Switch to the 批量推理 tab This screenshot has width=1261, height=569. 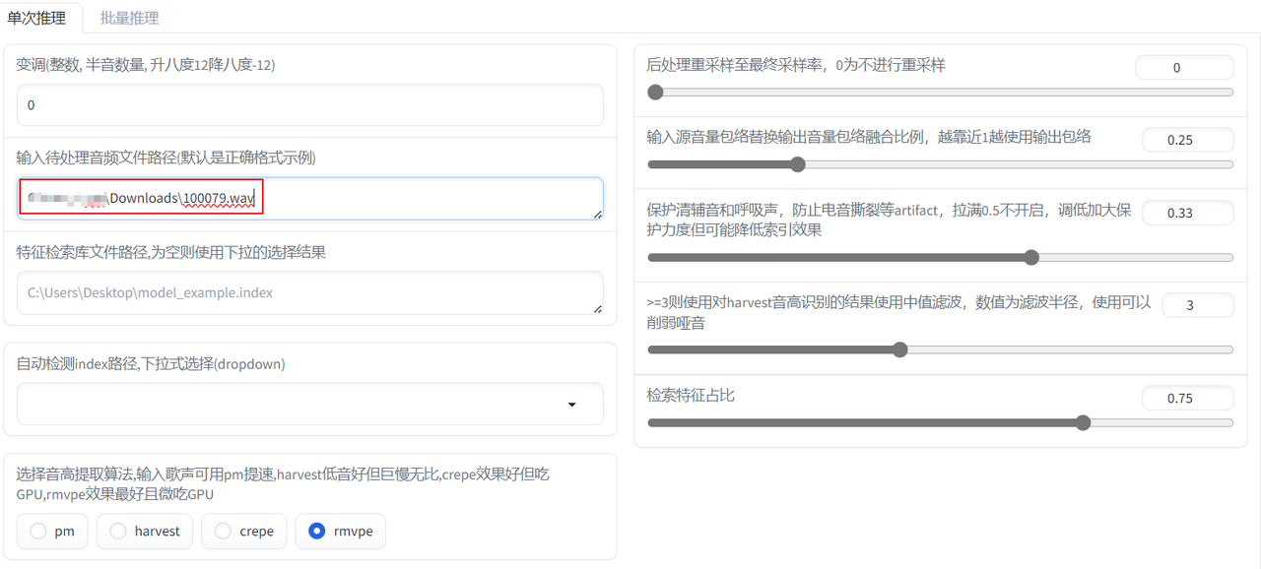(129, 18)
